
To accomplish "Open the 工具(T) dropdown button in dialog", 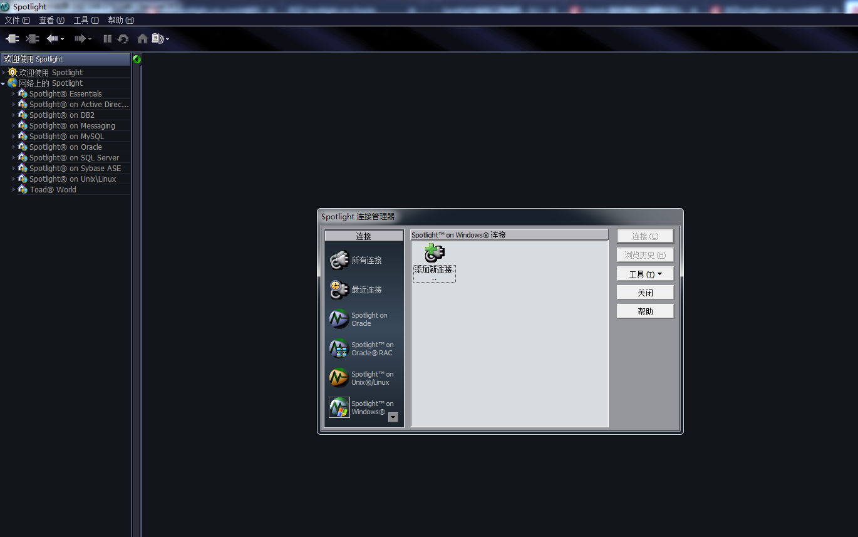I will pyautogui.click(x=645, y=274).
